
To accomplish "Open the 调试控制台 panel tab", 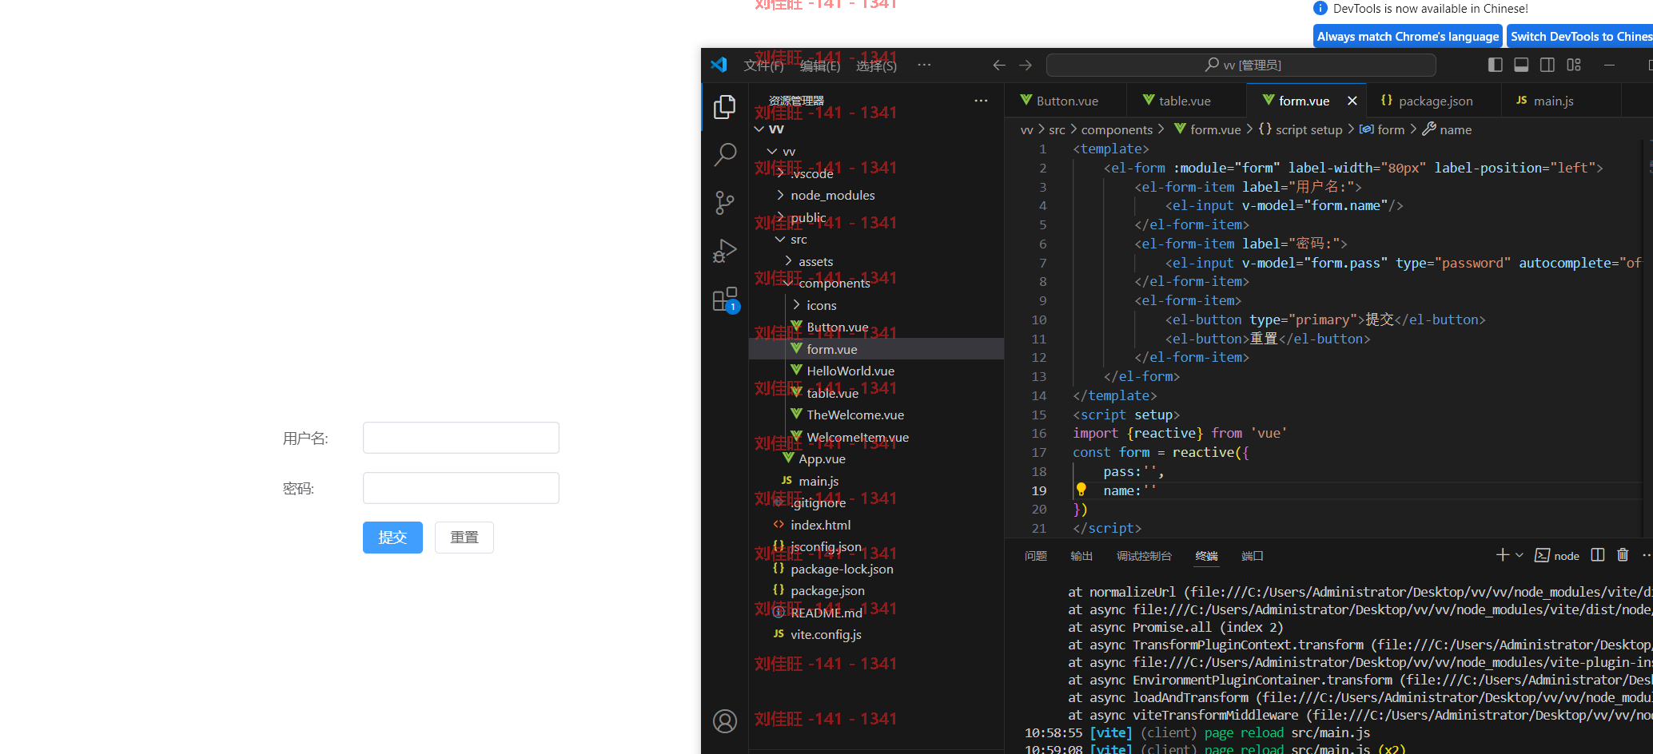I will (x=1144, y=556).
